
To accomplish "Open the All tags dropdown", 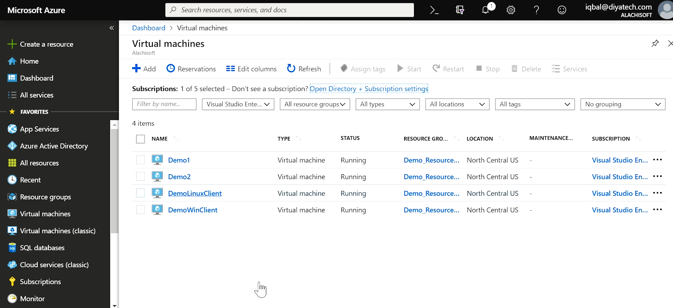I will 535,104.
